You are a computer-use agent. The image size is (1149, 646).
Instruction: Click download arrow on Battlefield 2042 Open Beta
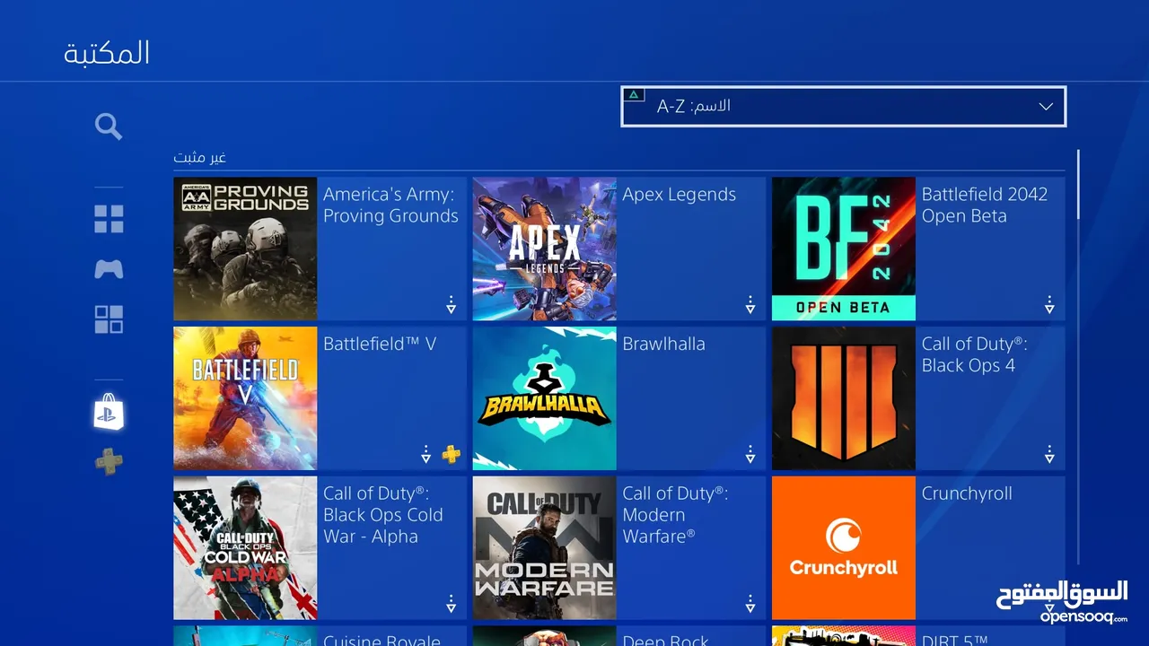[x=1048, y=305]
